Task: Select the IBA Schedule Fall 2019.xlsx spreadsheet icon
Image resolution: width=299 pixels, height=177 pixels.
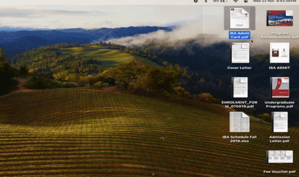Action: tap(240, 122)
